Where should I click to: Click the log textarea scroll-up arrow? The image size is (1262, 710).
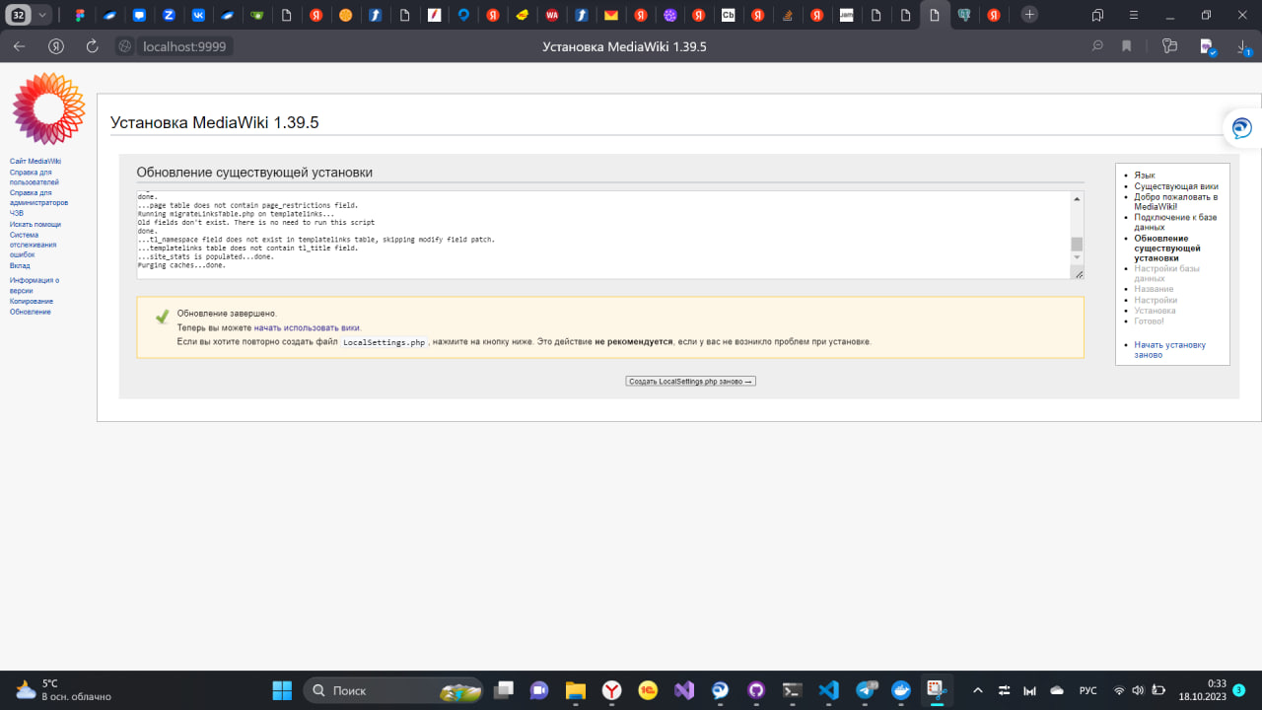[1077, 197]
